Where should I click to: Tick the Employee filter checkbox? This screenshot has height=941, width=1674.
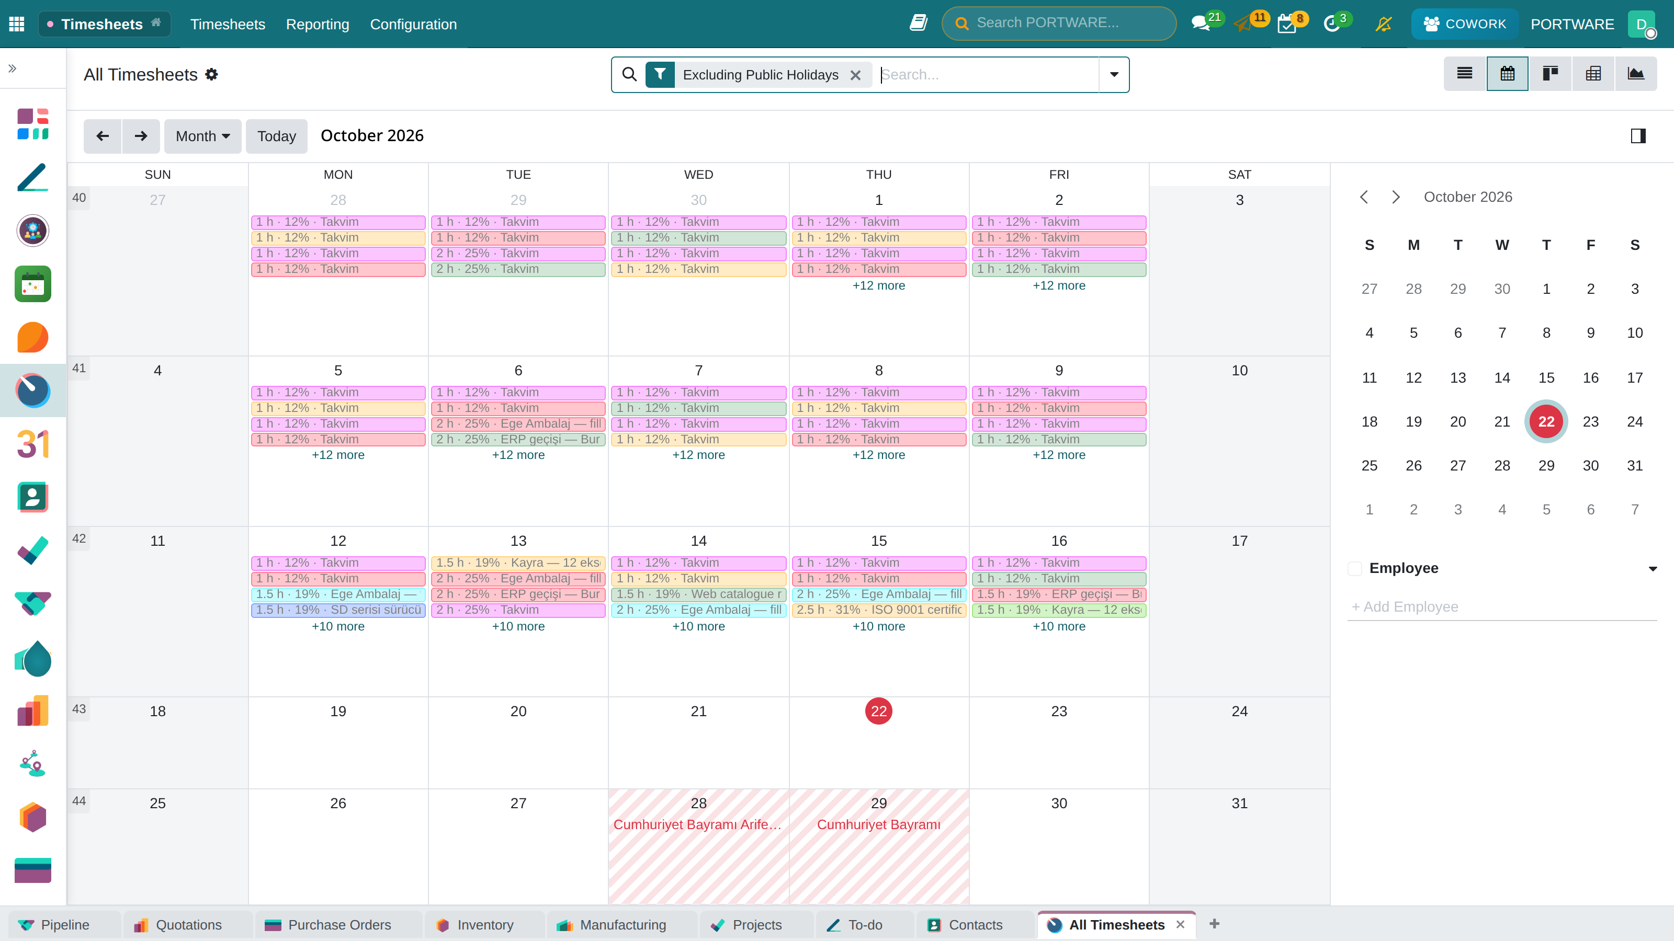click(1355, 568)
